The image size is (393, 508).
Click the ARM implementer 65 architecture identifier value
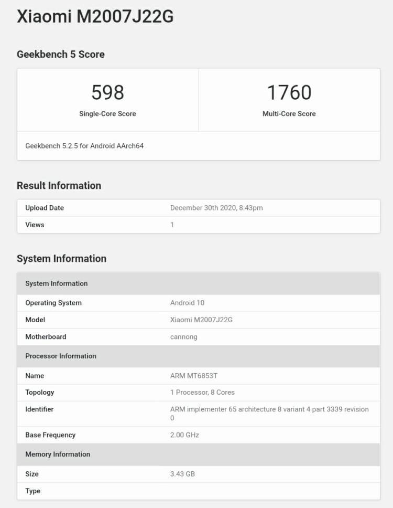click(269, 414)
